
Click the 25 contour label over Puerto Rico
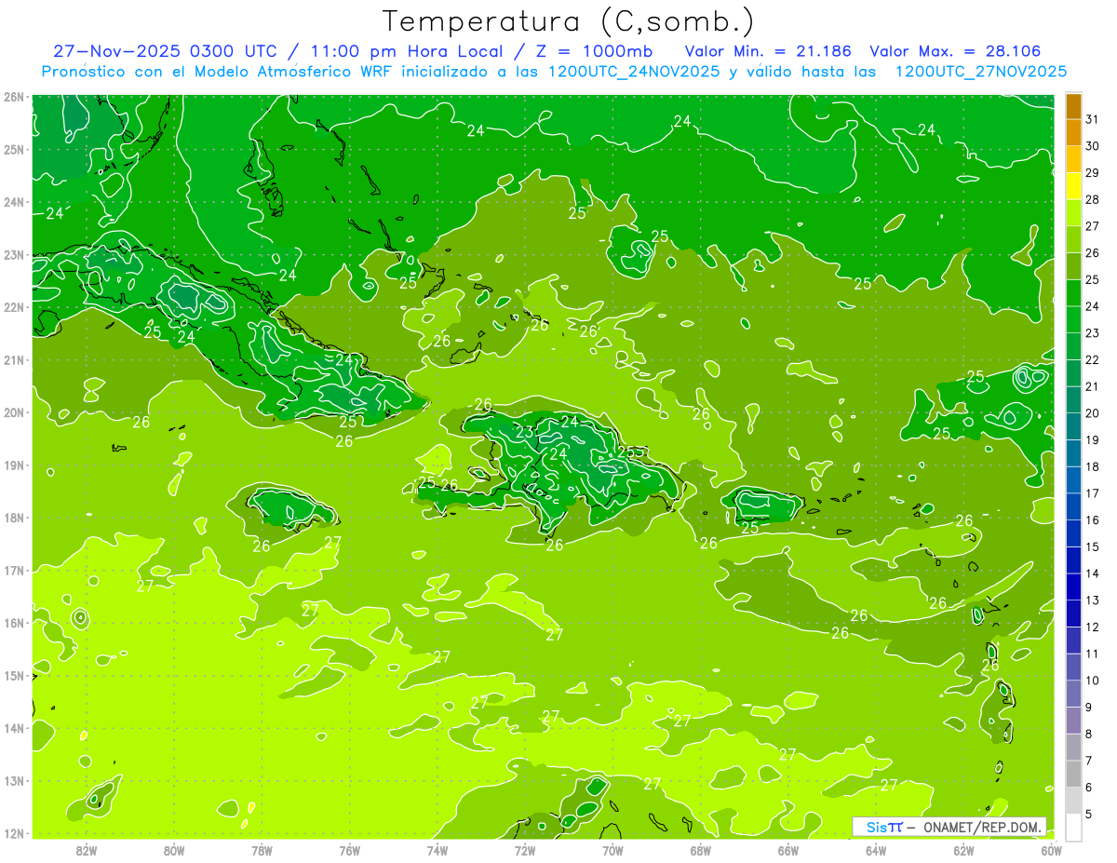(749, 527)
